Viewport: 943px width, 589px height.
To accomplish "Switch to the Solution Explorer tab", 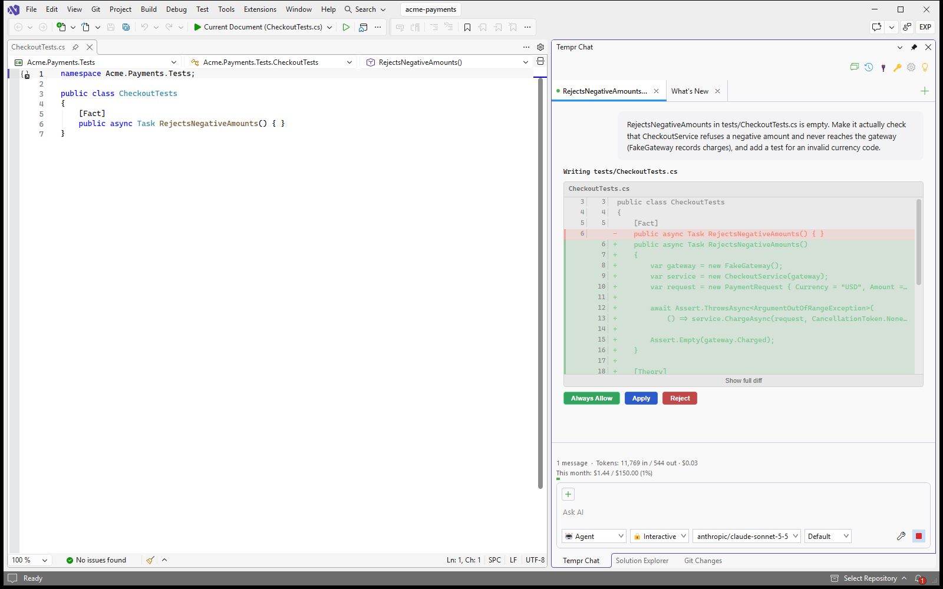I will coord(642,561).
